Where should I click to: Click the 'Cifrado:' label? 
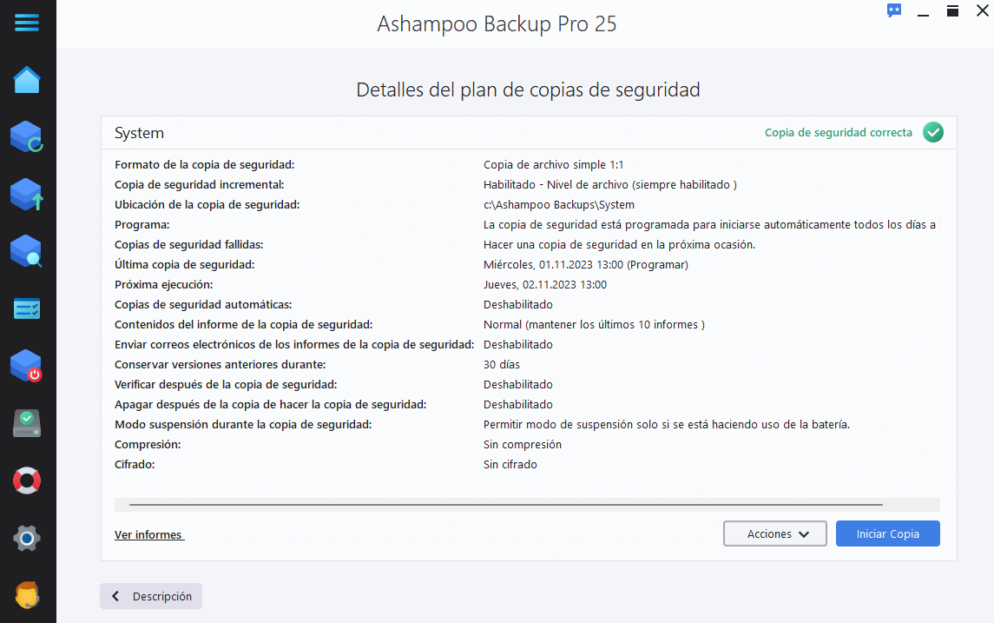(x=135, y=464)
